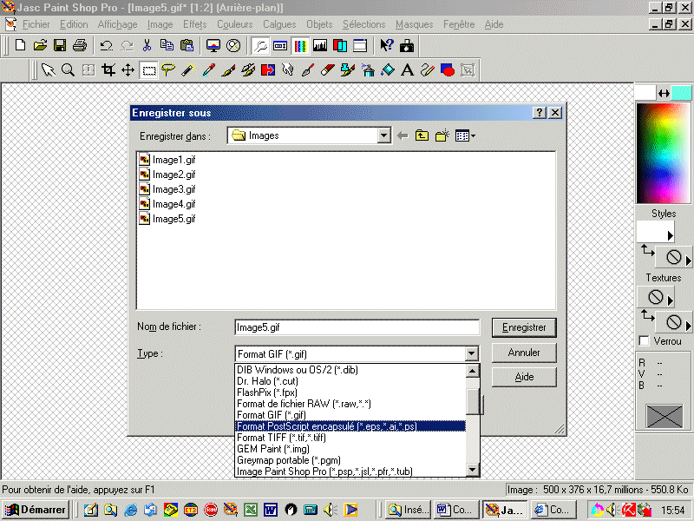Select the Color Replacer tool
Screen dimensions: 694x521
tap(268, 70)
